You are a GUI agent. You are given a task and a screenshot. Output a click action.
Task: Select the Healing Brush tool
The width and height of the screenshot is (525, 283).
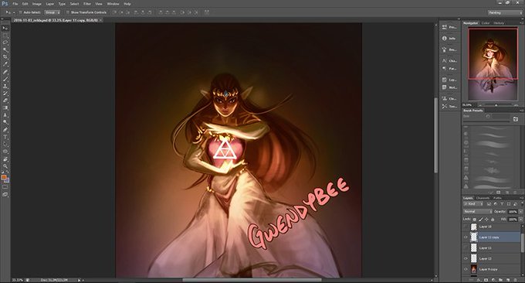[x=5, y=71]
